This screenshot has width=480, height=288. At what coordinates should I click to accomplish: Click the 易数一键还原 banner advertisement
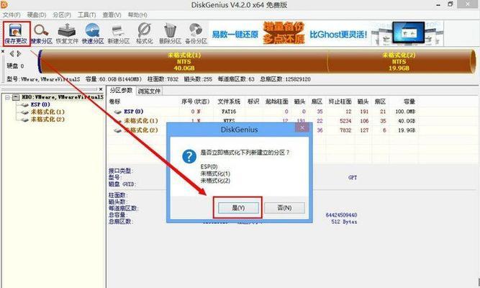pyautogui.click(x=235, y=35)
